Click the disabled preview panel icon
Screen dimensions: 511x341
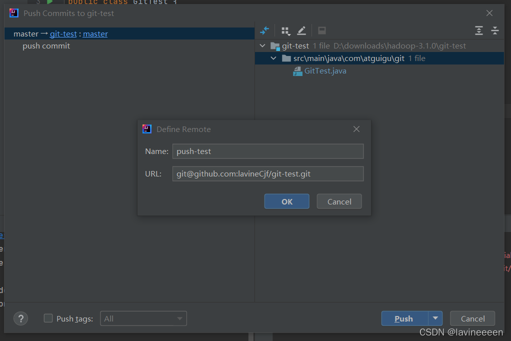click(322, 30)
